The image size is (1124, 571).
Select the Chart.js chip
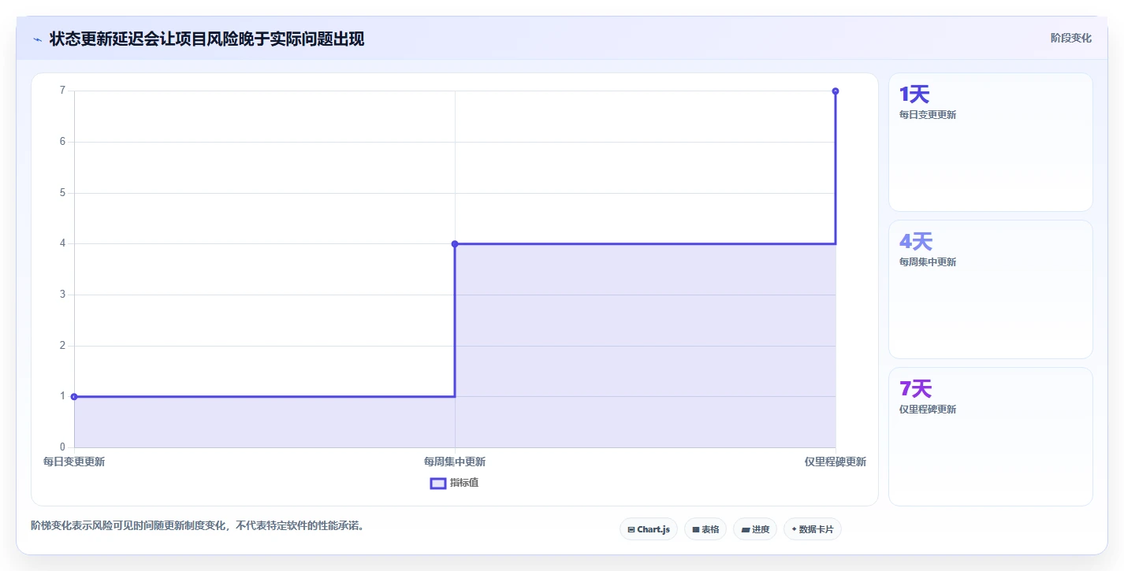(649, 529)
